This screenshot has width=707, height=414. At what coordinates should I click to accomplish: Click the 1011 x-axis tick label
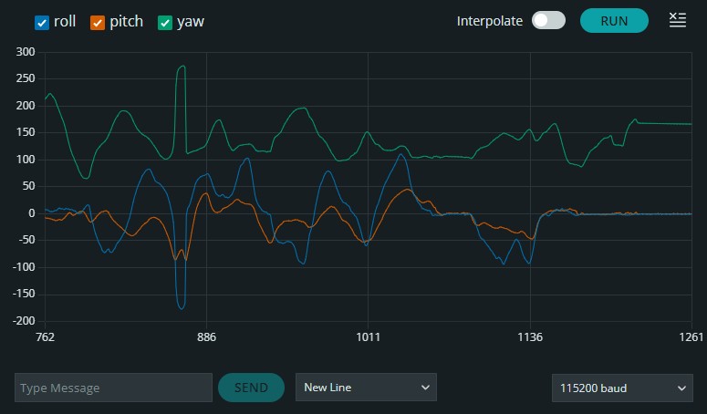[x=369, y=337]
